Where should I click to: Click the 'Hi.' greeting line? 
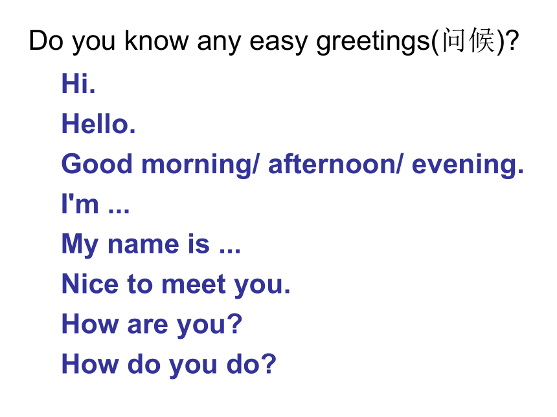78,83
